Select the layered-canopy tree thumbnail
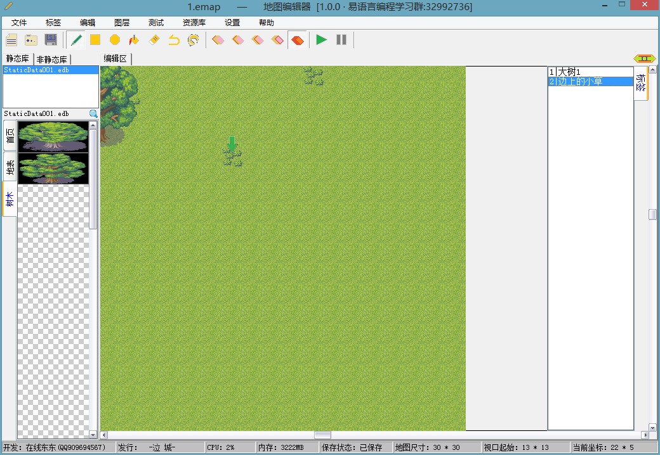 tap(53, 168)
